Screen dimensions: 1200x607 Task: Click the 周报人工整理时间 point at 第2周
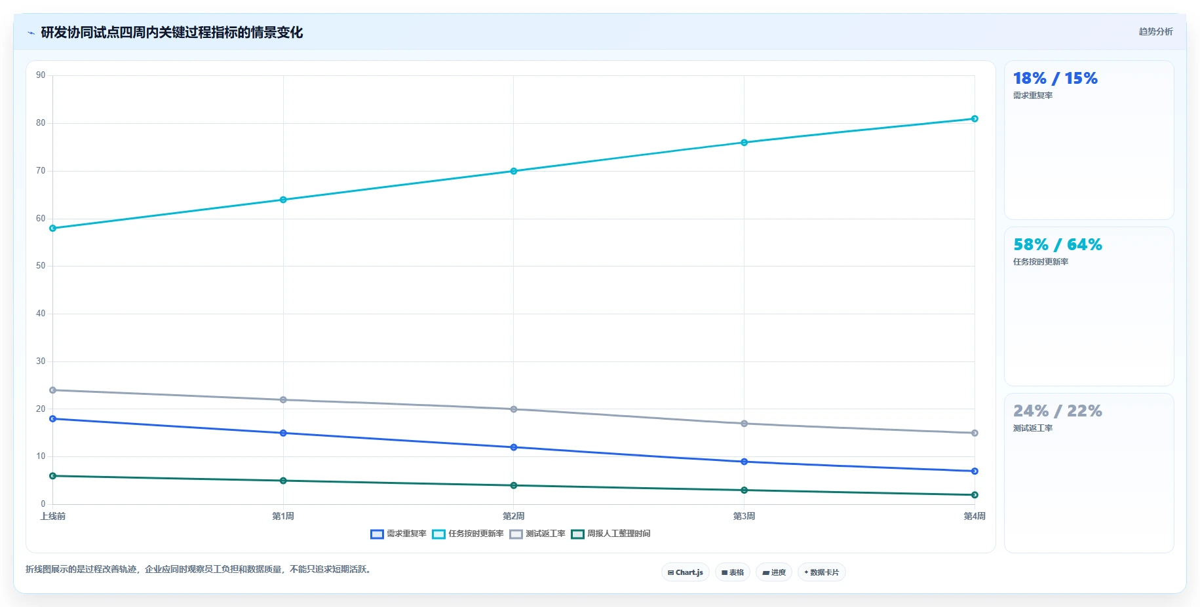(514, 485)
